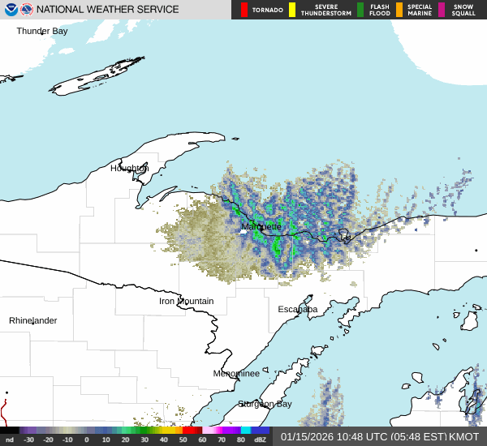Click the National Weather Service emblem
Screen dimensions: 487x446
(27, 10)
